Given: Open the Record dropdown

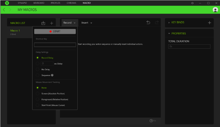Looking at the screenshot, I should point(70,23).
